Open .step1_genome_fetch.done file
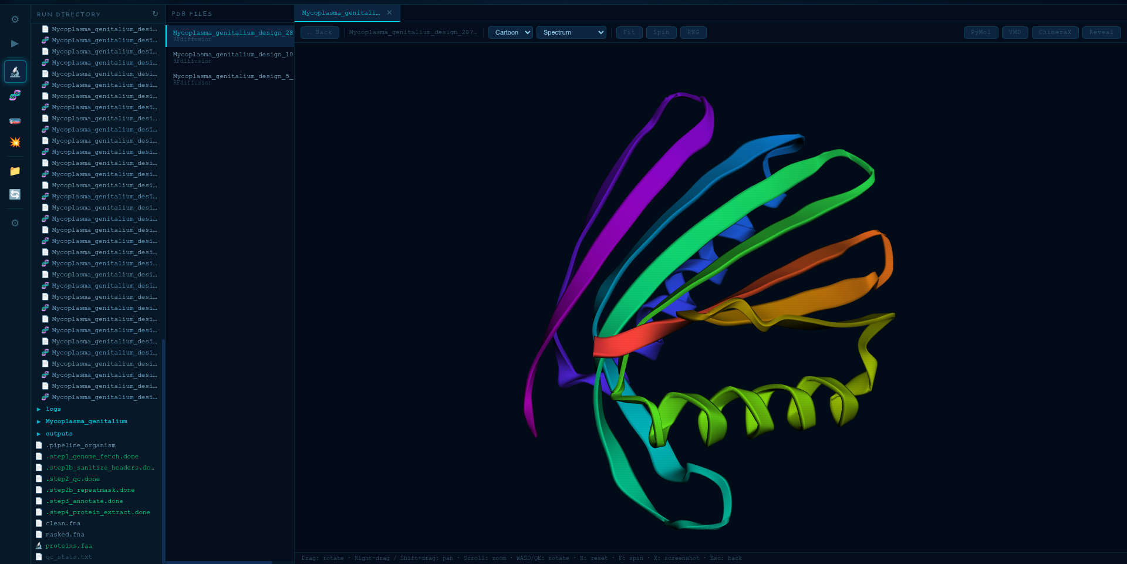 pos(92,457)
